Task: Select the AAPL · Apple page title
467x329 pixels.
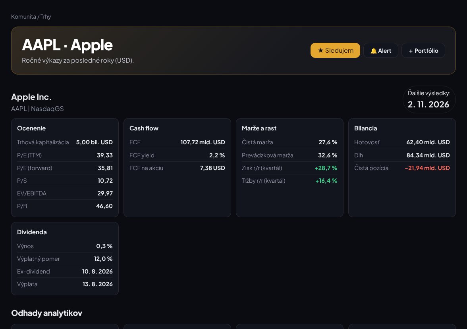Action: (68, 45)
